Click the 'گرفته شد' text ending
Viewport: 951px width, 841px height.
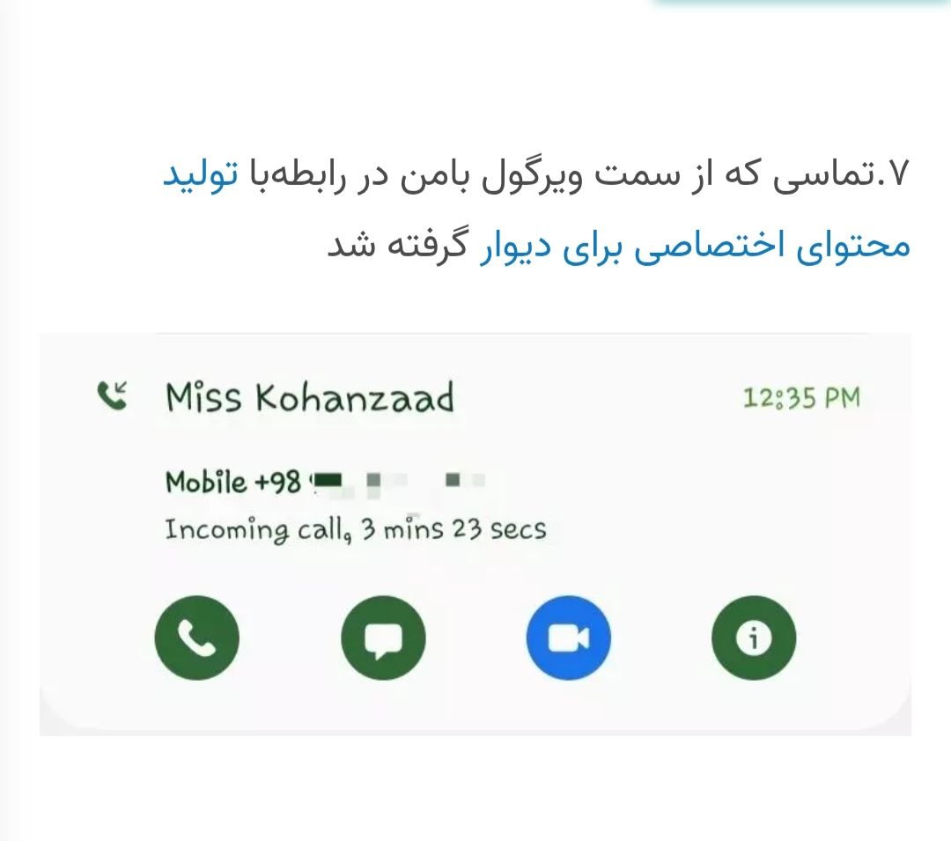click(x=397, y=244)
